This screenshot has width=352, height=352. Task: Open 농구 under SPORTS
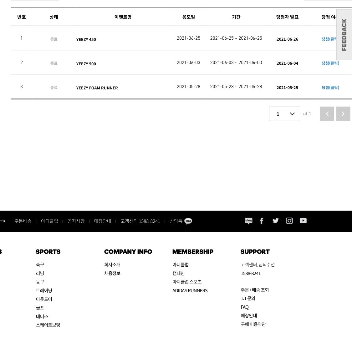click(40, 282)
